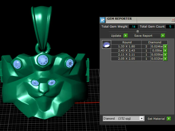
Task: Select the 2.05 X 2.05 size cell
Action: [x=127, y=59]
